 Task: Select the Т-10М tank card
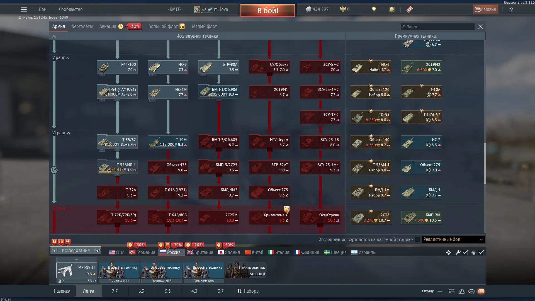pos(168,142)
